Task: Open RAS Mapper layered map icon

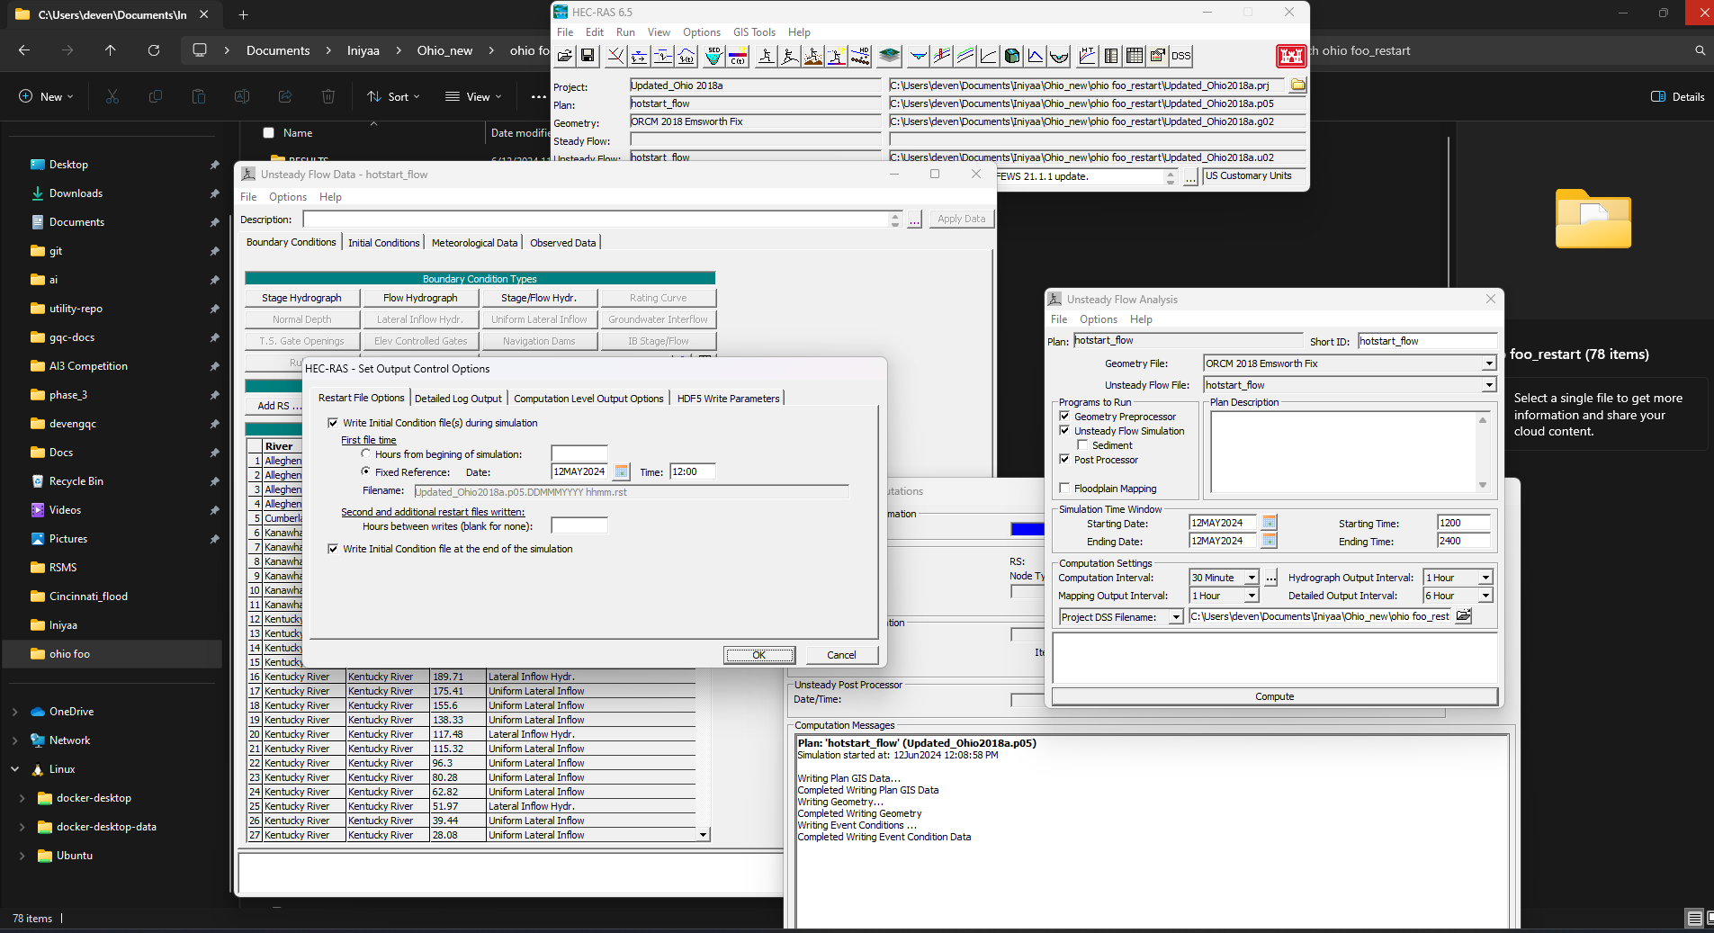Action: [x=889, y=56]
